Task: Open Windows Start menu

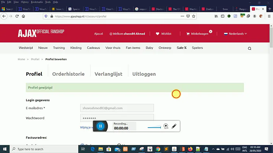Action: pyautogui.click(x=5, y=149)
